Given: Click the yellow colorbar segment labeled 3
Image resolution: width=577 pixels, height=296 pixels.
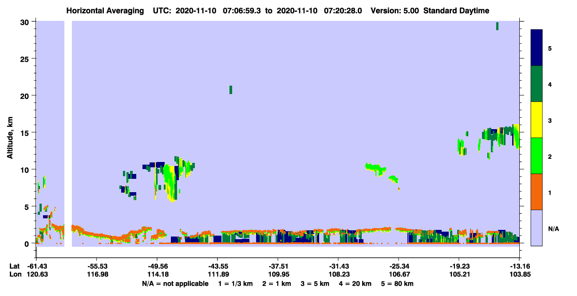Looking at the screenshot, I should tap(537, 120).
